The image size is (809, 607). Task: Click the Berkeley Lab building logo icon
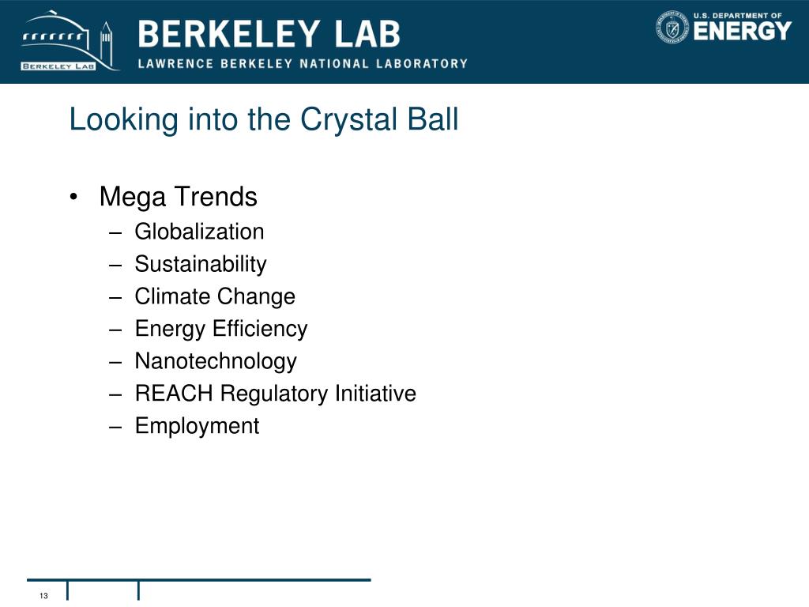(69, 41)
